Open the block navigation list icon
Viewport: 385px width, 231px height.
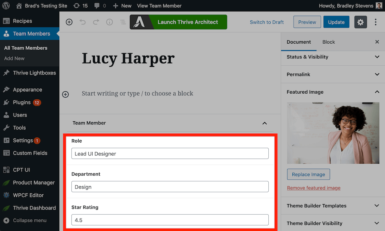122,22
